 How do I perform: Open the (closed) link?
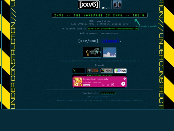pyautogui.click(x=110, y=41)
